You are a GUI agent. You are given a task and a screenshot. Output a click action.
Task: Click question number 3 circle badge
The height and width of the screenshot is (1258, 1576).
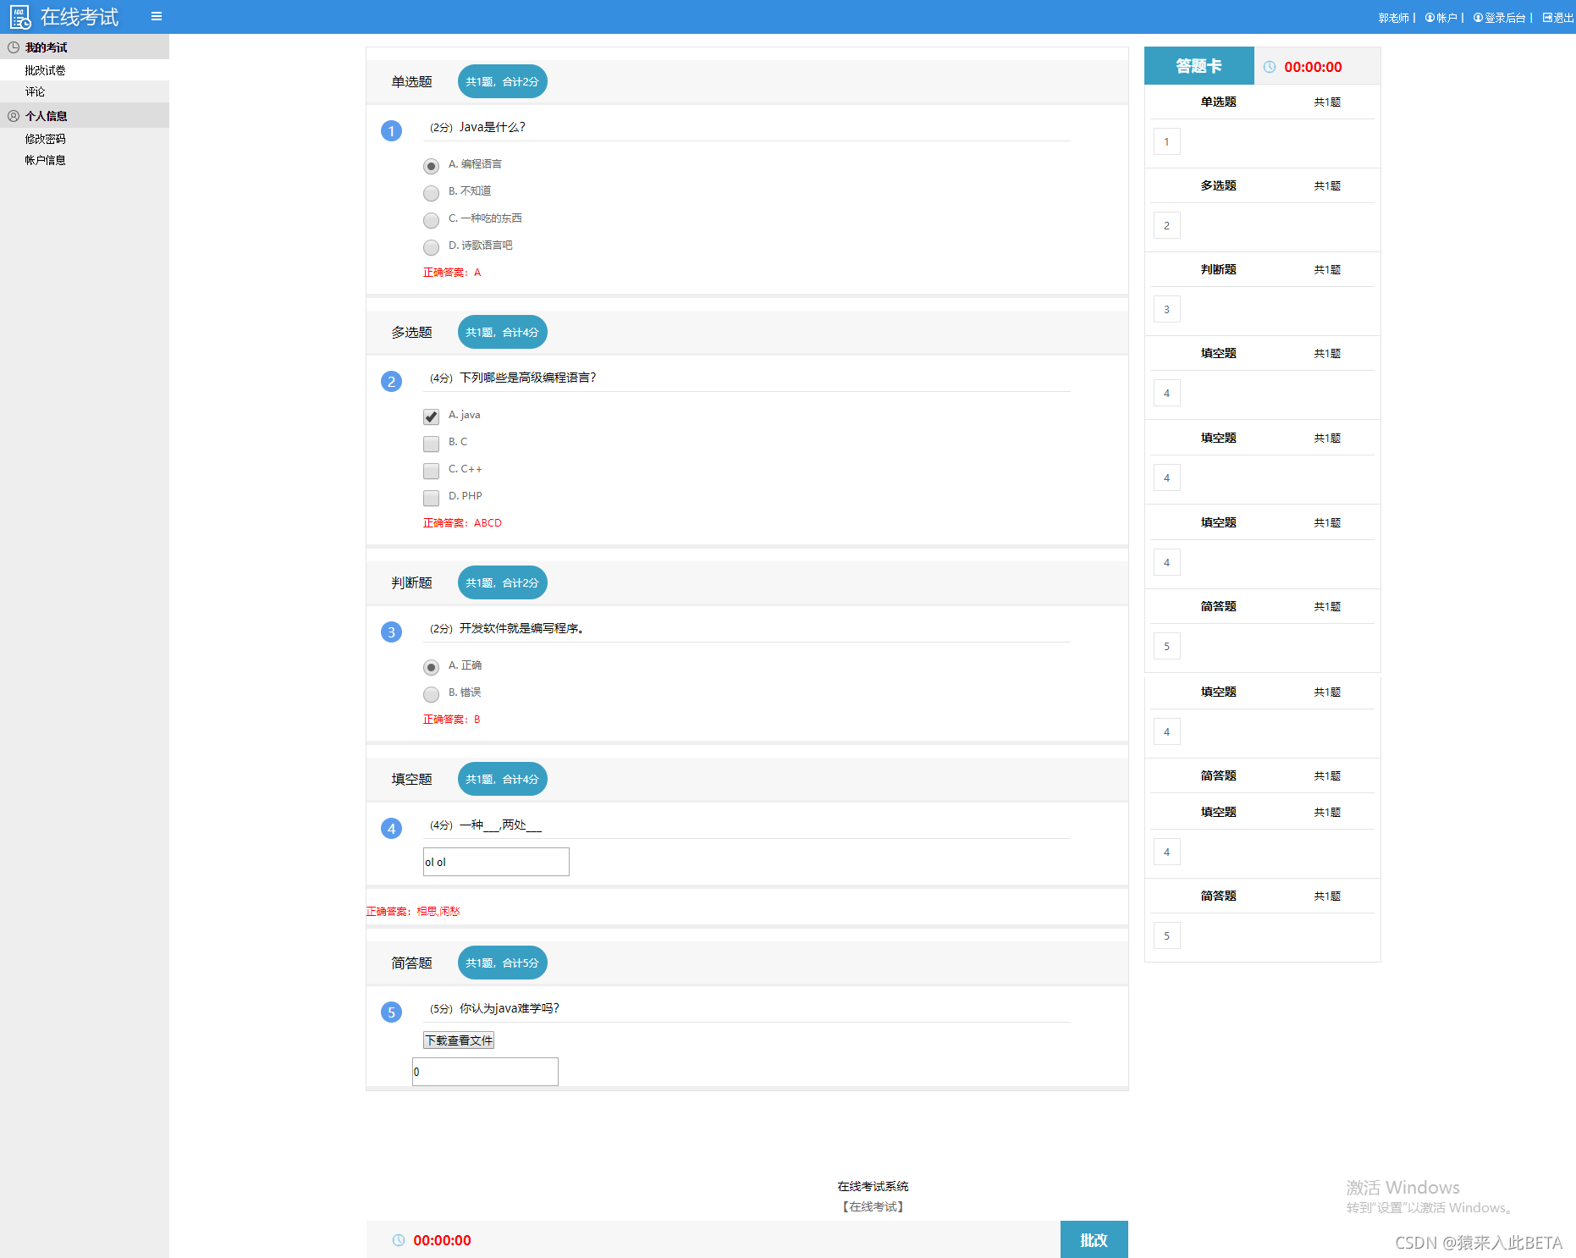pyautogui.click(x=391, y=632)
